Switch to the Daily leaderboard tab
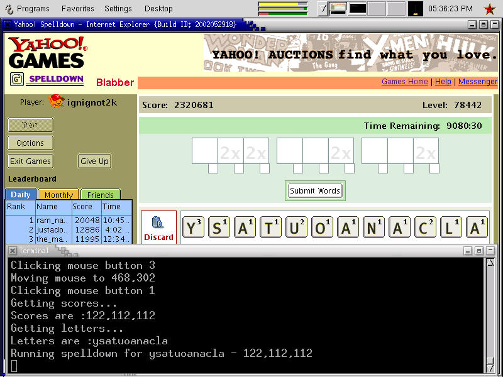The height and width of the screenshot is (377, 503). pyautogui.click(x=21, y=195)
